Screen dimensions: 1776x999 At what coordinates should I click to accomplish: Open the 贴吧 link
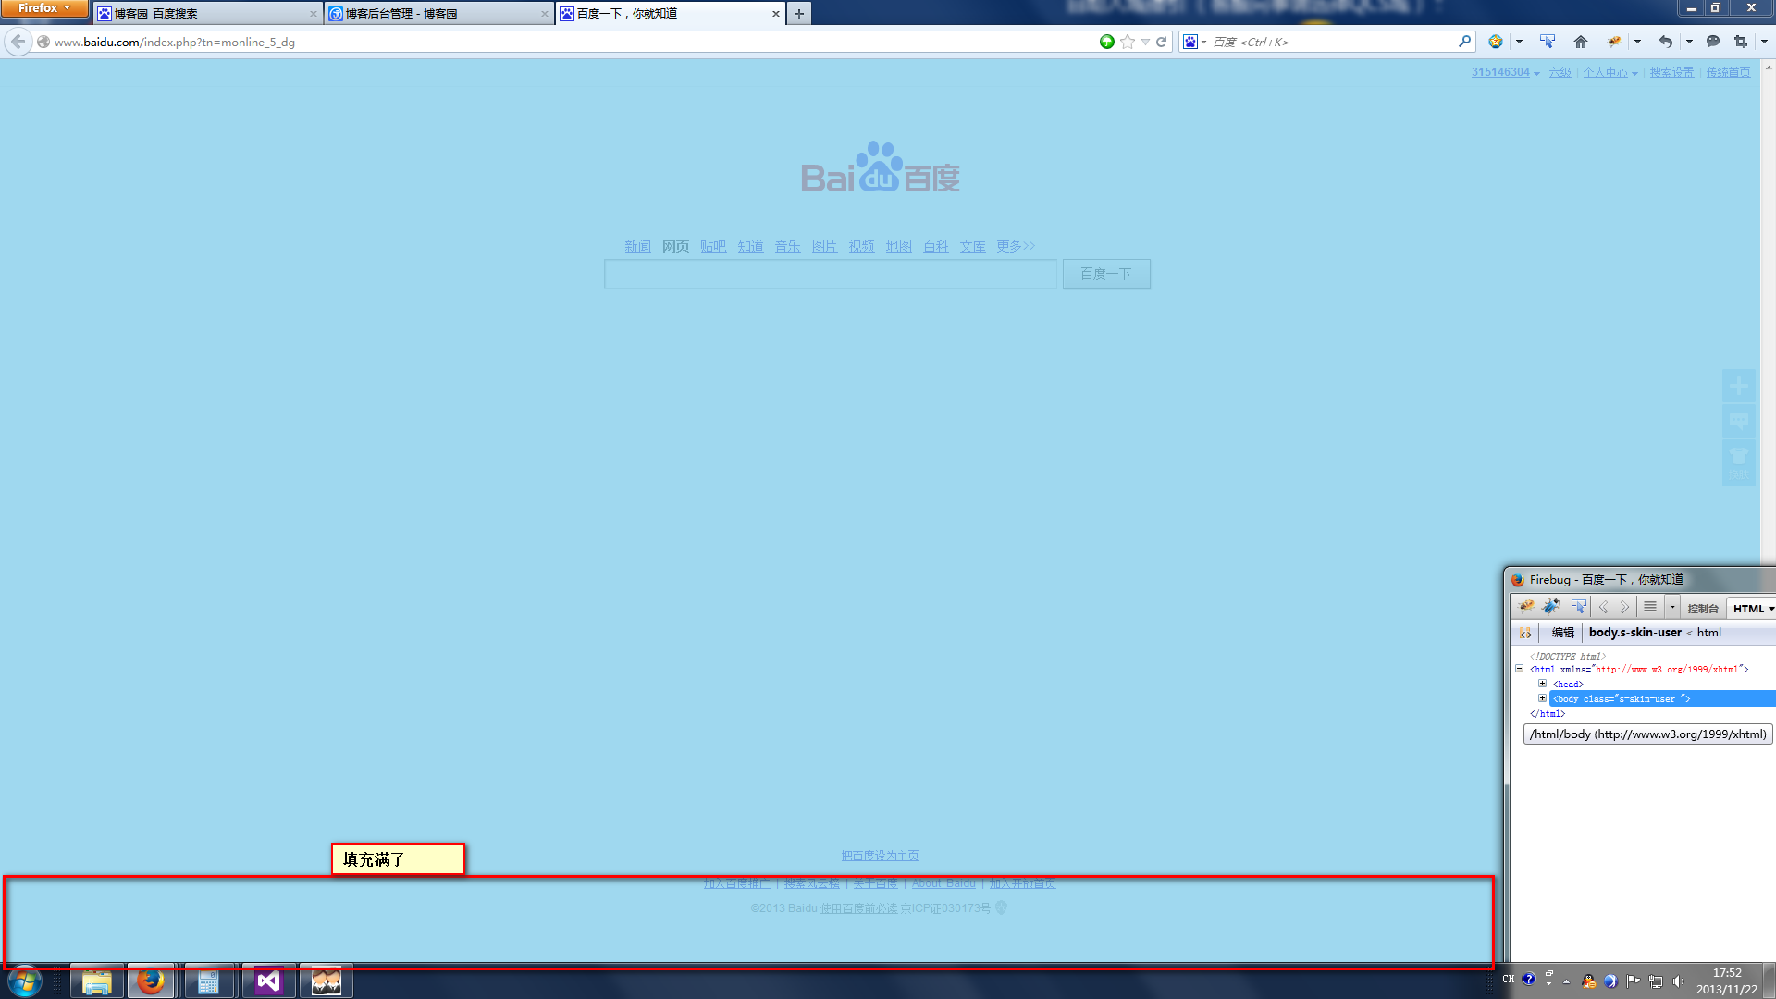(713, 246)
